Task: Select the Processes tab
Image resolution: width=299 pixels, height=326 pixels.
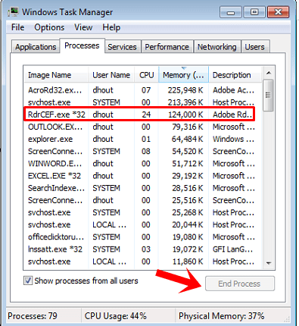Action: click(82, 45)
